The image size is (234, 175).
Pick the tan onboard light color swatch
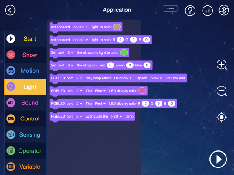click(x=117, y=27)
